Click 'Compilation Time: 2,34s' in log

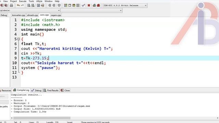tap(28, 112)
